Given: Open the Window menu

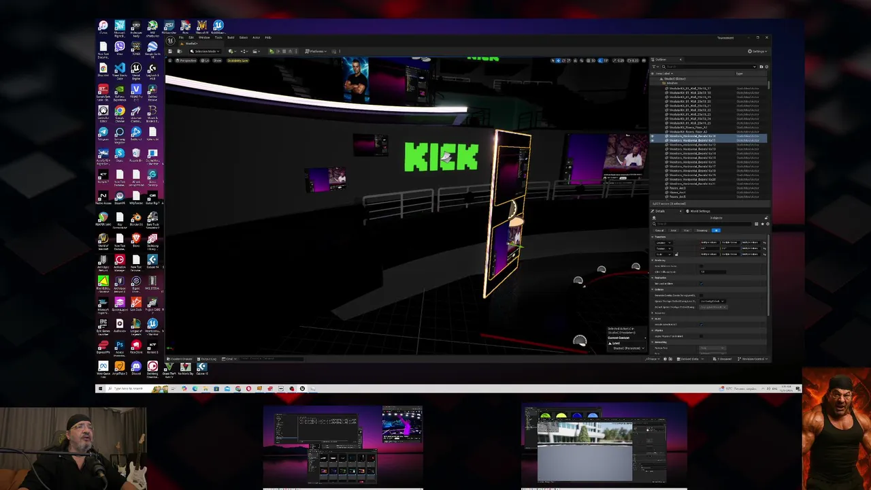Looking at the screenshot, I should point(204,37).
